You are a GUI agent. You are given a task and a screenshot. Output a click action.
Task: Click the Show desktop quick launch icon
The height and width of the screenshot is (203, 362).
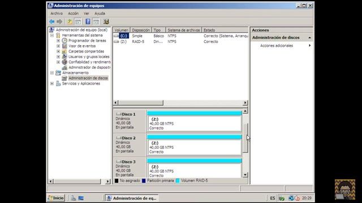coord(81,198)
